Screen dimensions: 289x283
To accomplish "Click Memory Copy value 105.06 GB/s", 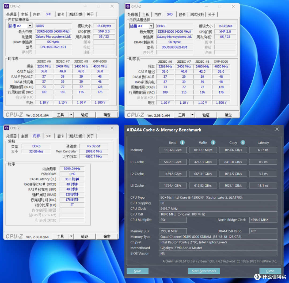I will [x=233, y=150].
